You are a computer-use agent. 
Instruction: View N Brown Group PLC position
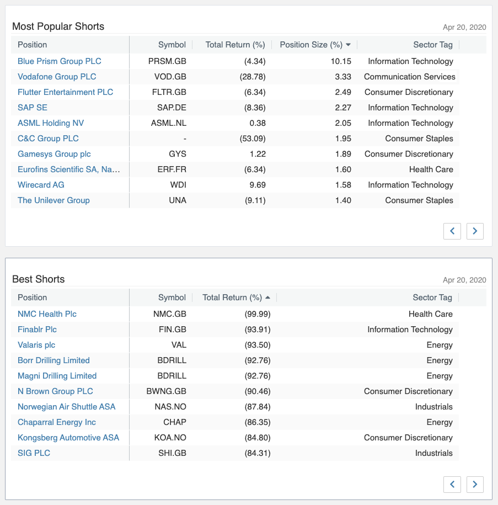tap(55, 391)
